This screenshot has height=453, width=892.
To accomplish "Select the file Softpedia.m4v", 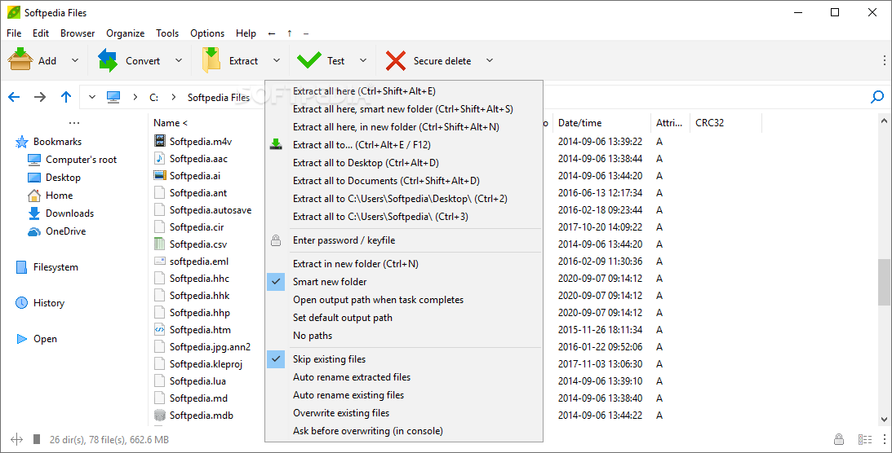I will (x=201, y=141).
